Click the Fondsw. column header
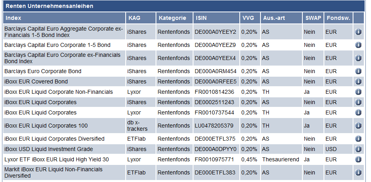The height and width of the screenshot is (182, 371). 337,18
